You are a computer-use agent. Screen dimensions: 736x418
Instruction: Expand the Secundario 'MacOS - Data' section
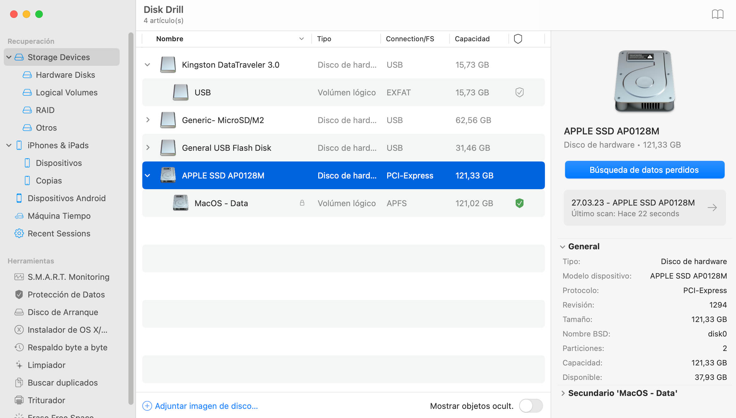[x=563, y=393]
